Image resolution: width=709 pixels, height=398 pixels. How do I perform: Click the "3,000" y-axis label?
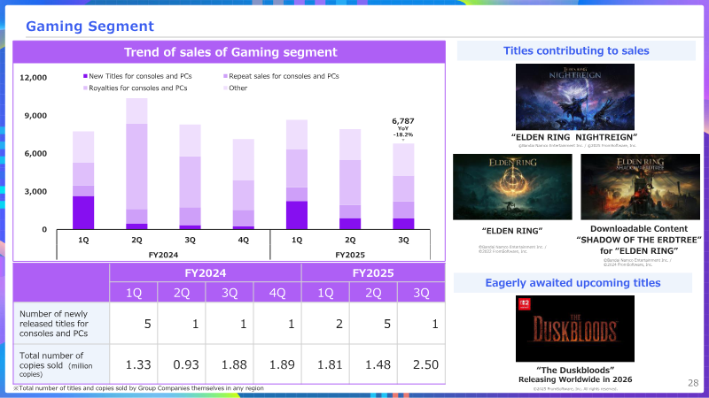[35, 191]
